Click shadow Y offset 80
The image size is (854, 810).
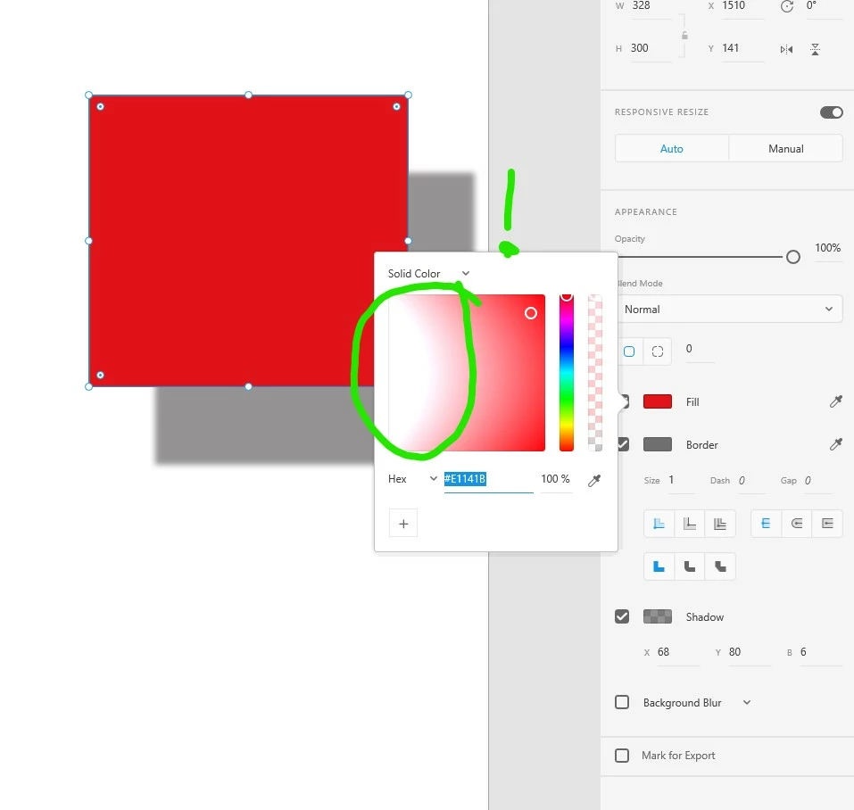pyautogui.click(x=750, y=652)
